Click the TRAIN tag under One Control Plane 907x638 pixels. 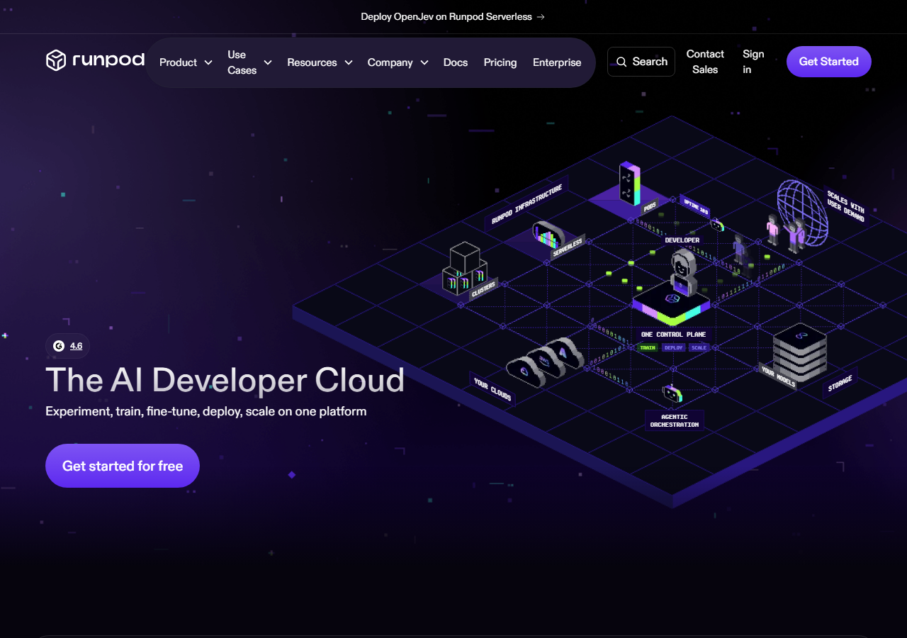(648, 347)
